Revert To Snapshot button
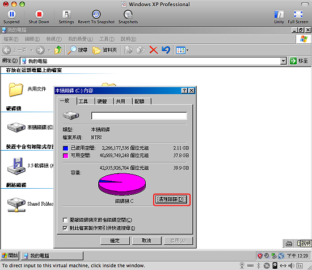 (96, 17)
